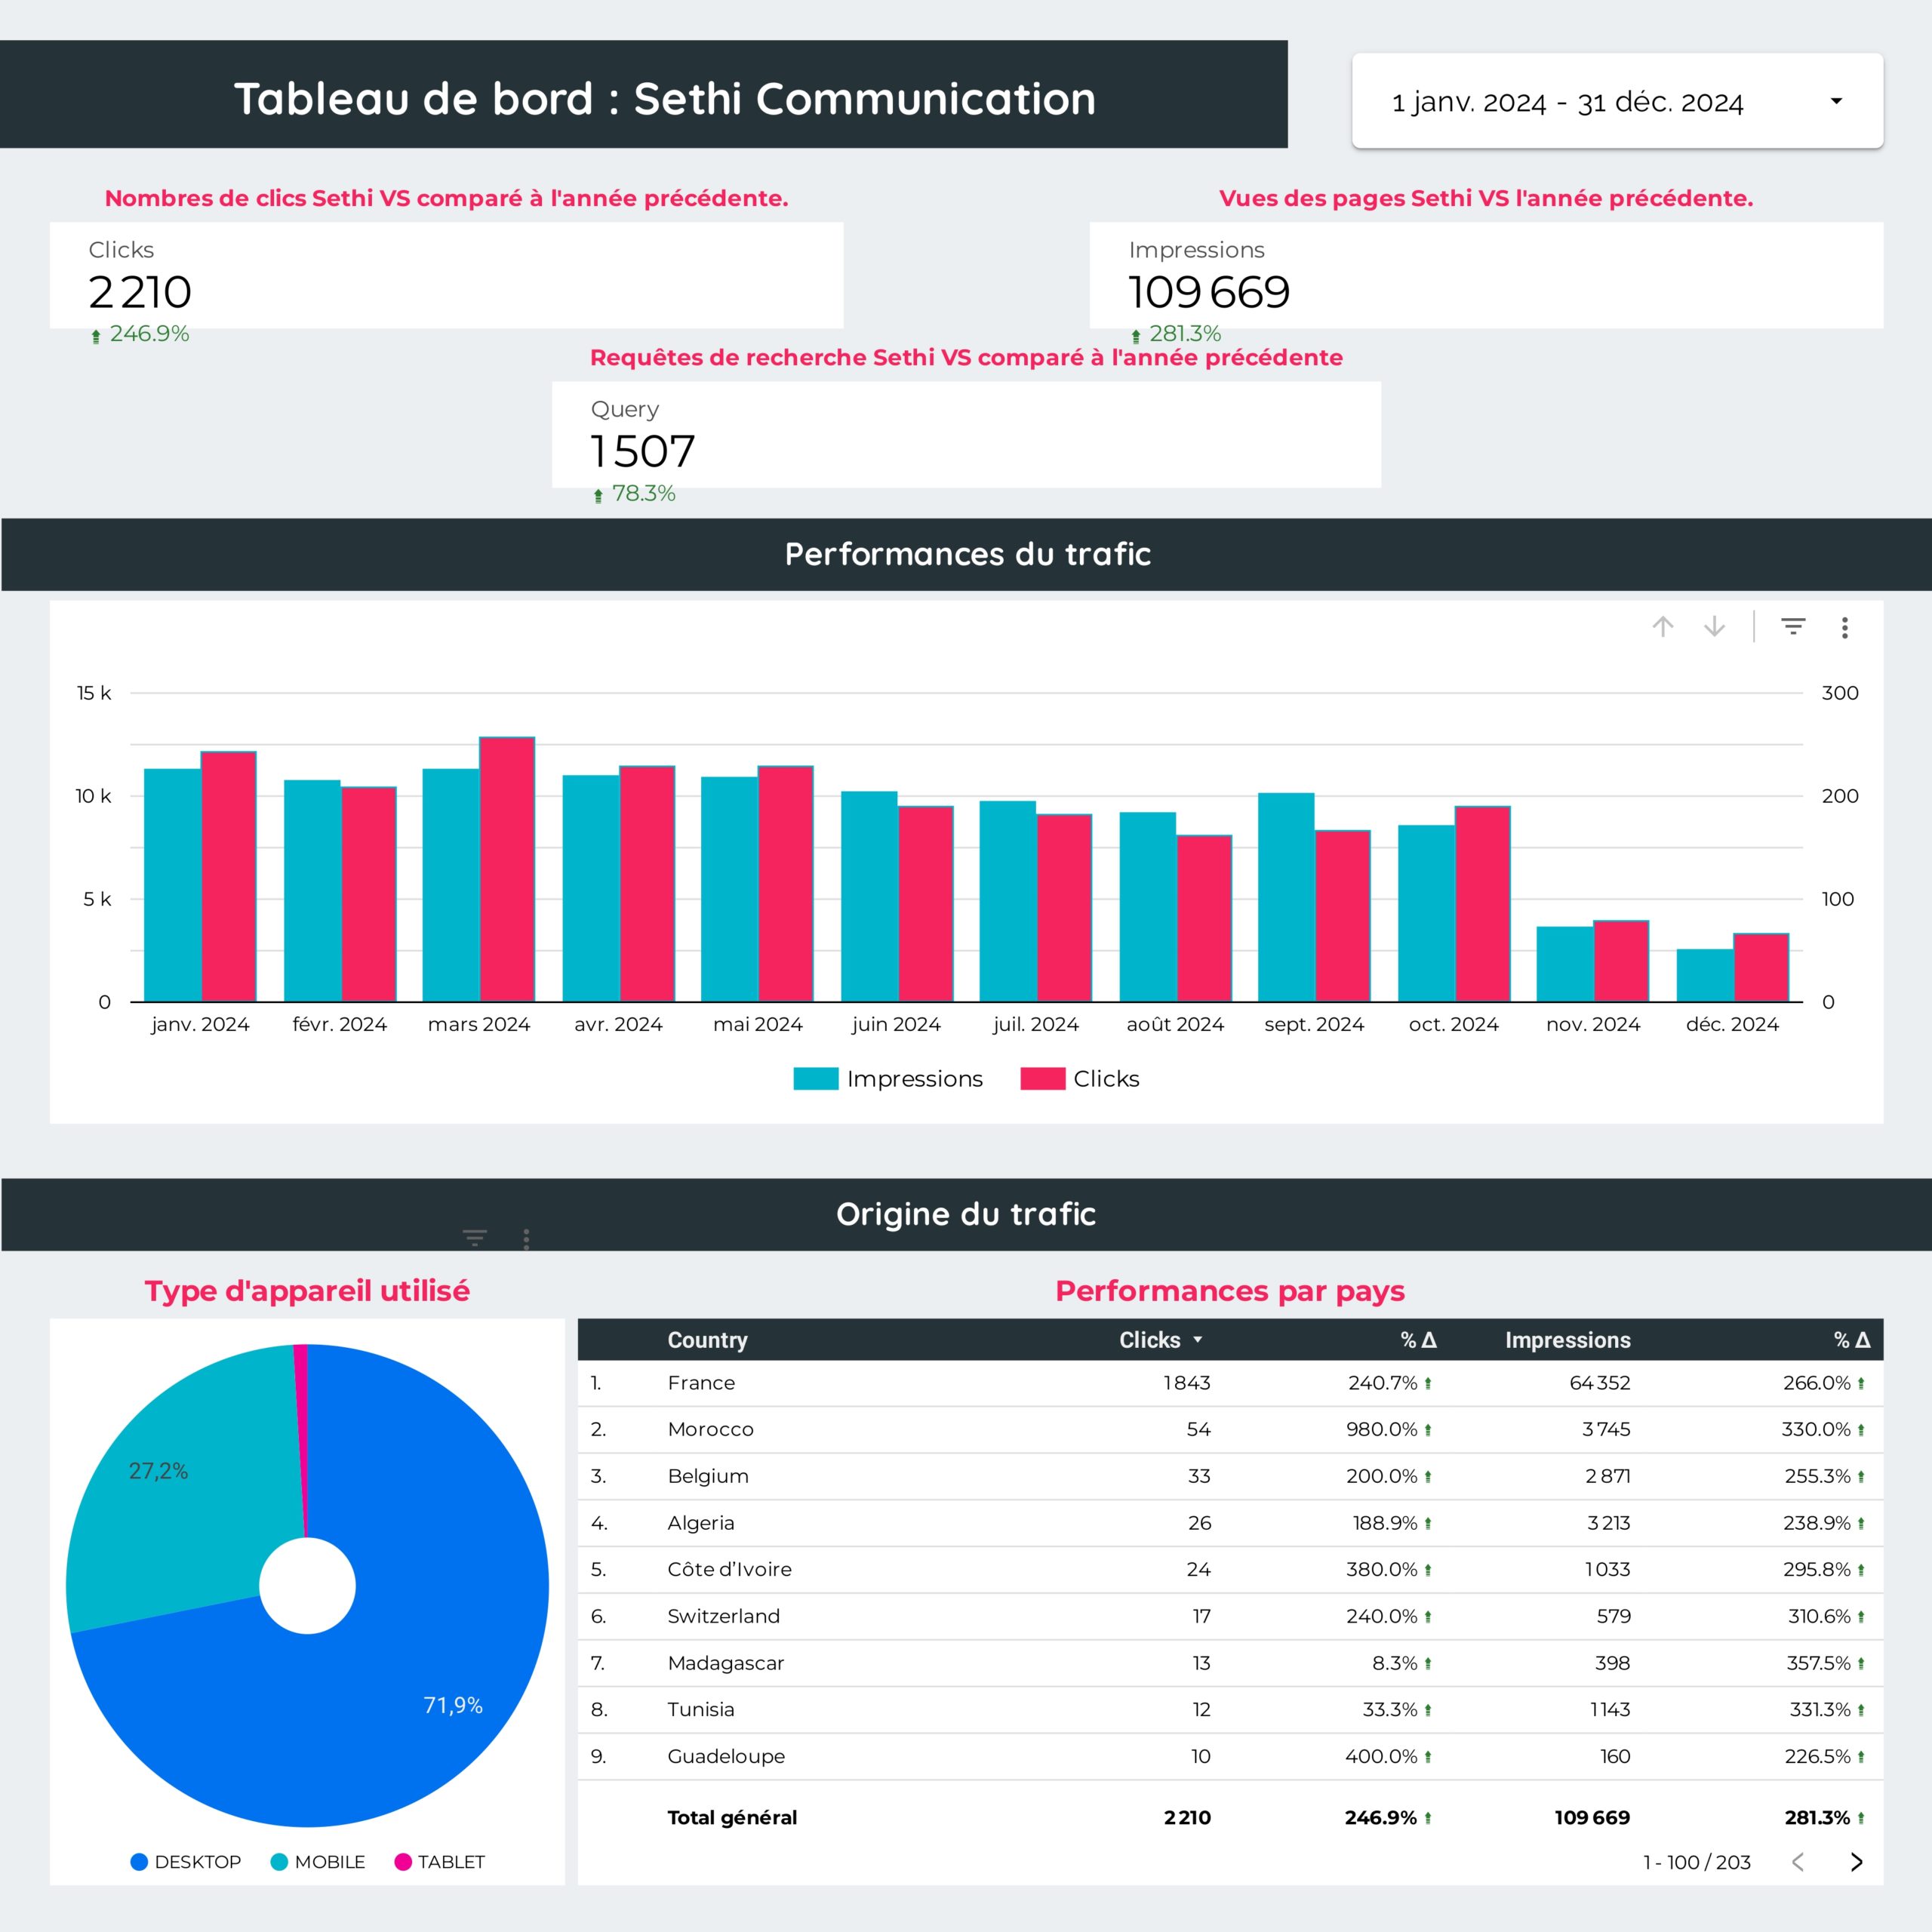Image resolution: width=1932 pixels, height=1932 pixels.
Task: Toggle Impressions legend swatch in bar chart
Action: pos(815,1079)
